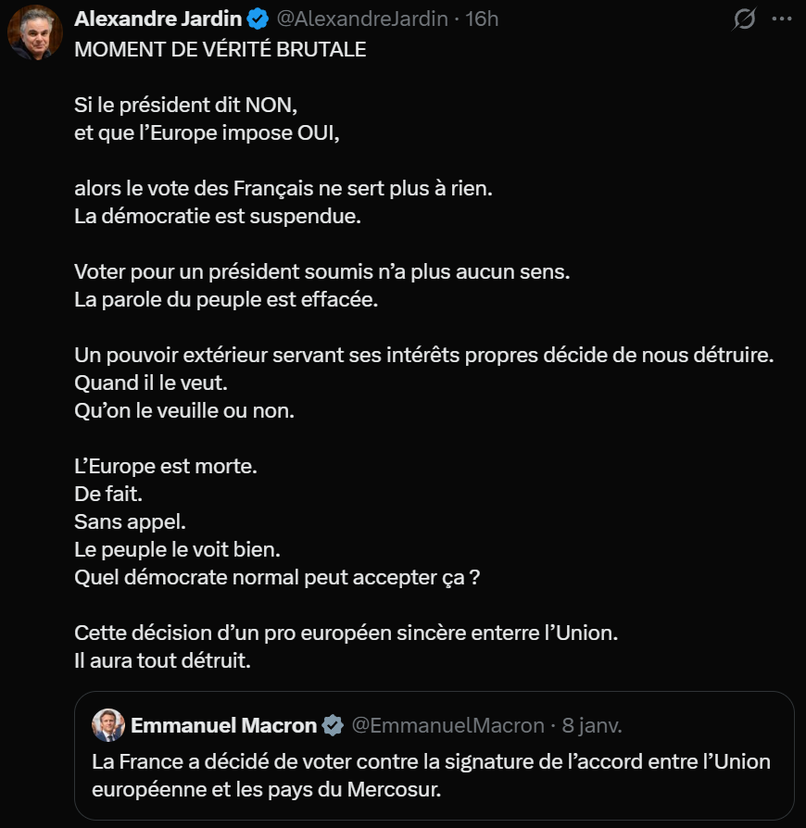This screenshot has height=828, width=806.
Task: Click the line 'La démocratie est suspendue.'
Action: click(x=217, y=217)
